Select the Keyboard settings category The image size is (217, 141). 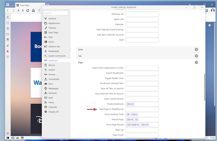[x=56, y=60]
